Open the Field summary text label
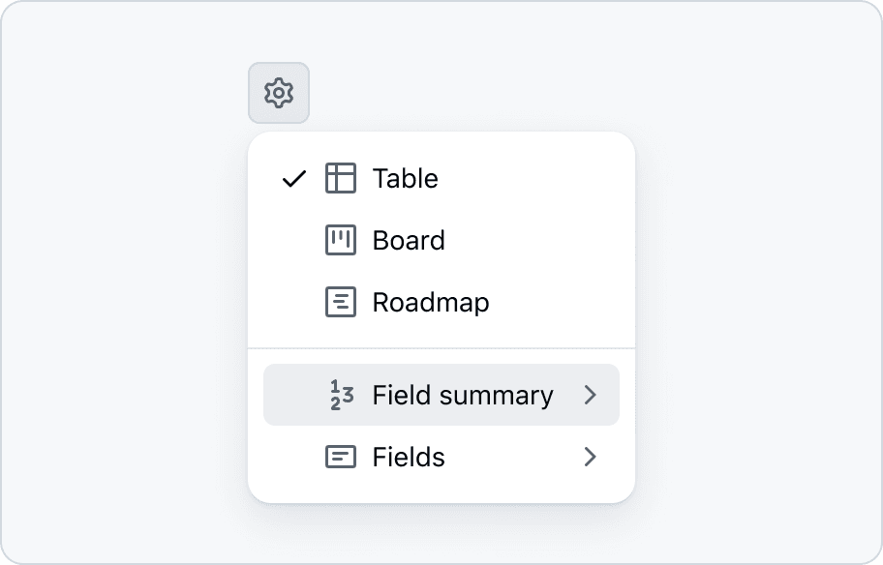 (x=463, y=395)
